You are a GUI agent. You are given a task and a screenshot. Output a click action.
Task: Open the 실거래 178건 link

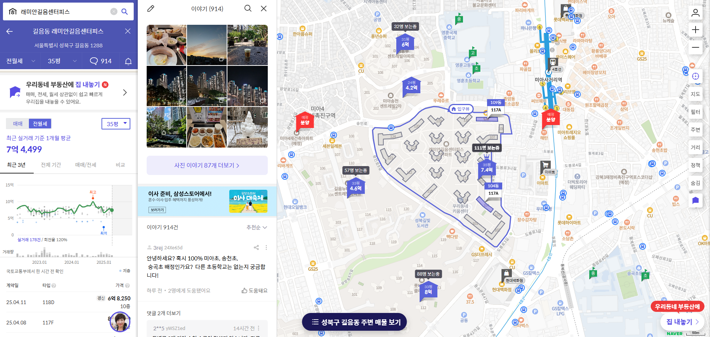pos(29,240)
